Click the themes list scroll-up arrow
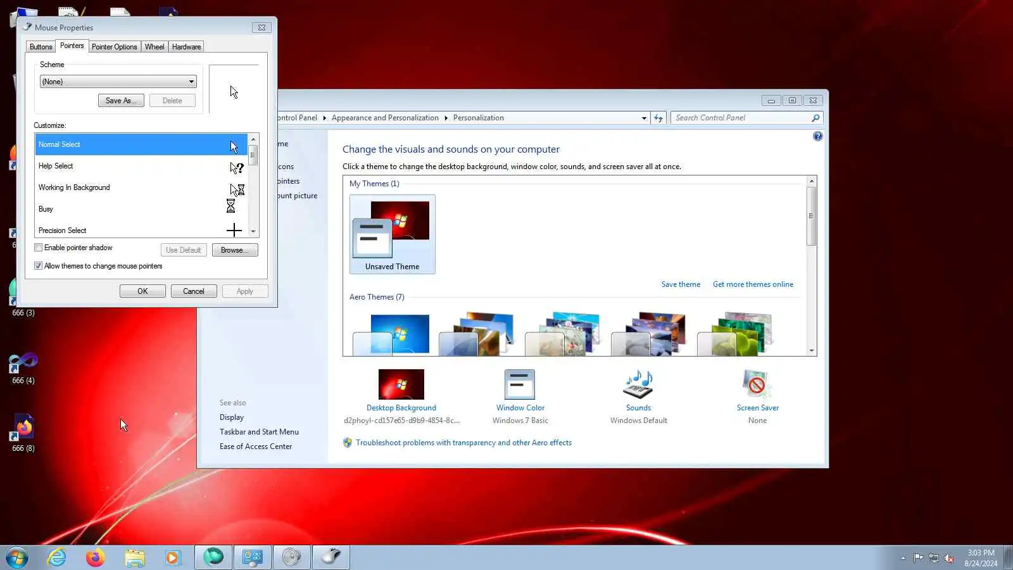 click(x=811, y=181)
